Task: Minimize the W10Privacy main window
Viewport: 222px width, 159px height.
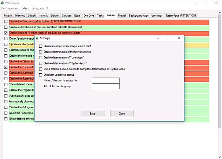Action: pos(196,3)
